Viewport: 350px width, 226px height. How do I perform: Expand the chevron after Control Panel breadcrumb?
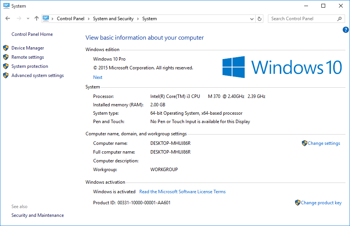[89, 19]
